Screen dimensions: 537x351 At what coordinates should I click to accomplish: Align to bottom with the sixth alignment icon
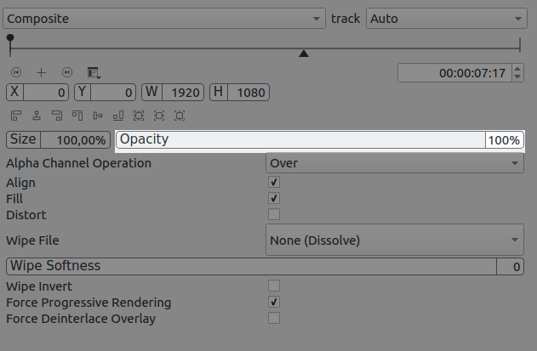[x=118, y=116]
